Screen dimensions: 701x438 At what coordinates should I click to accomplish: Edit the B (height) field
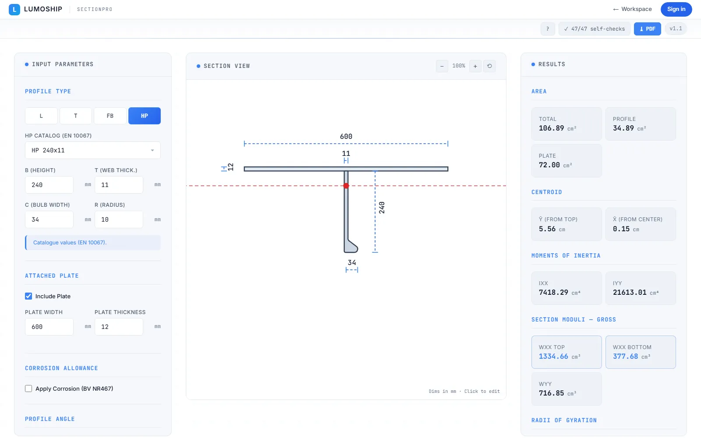click(49, 185)
